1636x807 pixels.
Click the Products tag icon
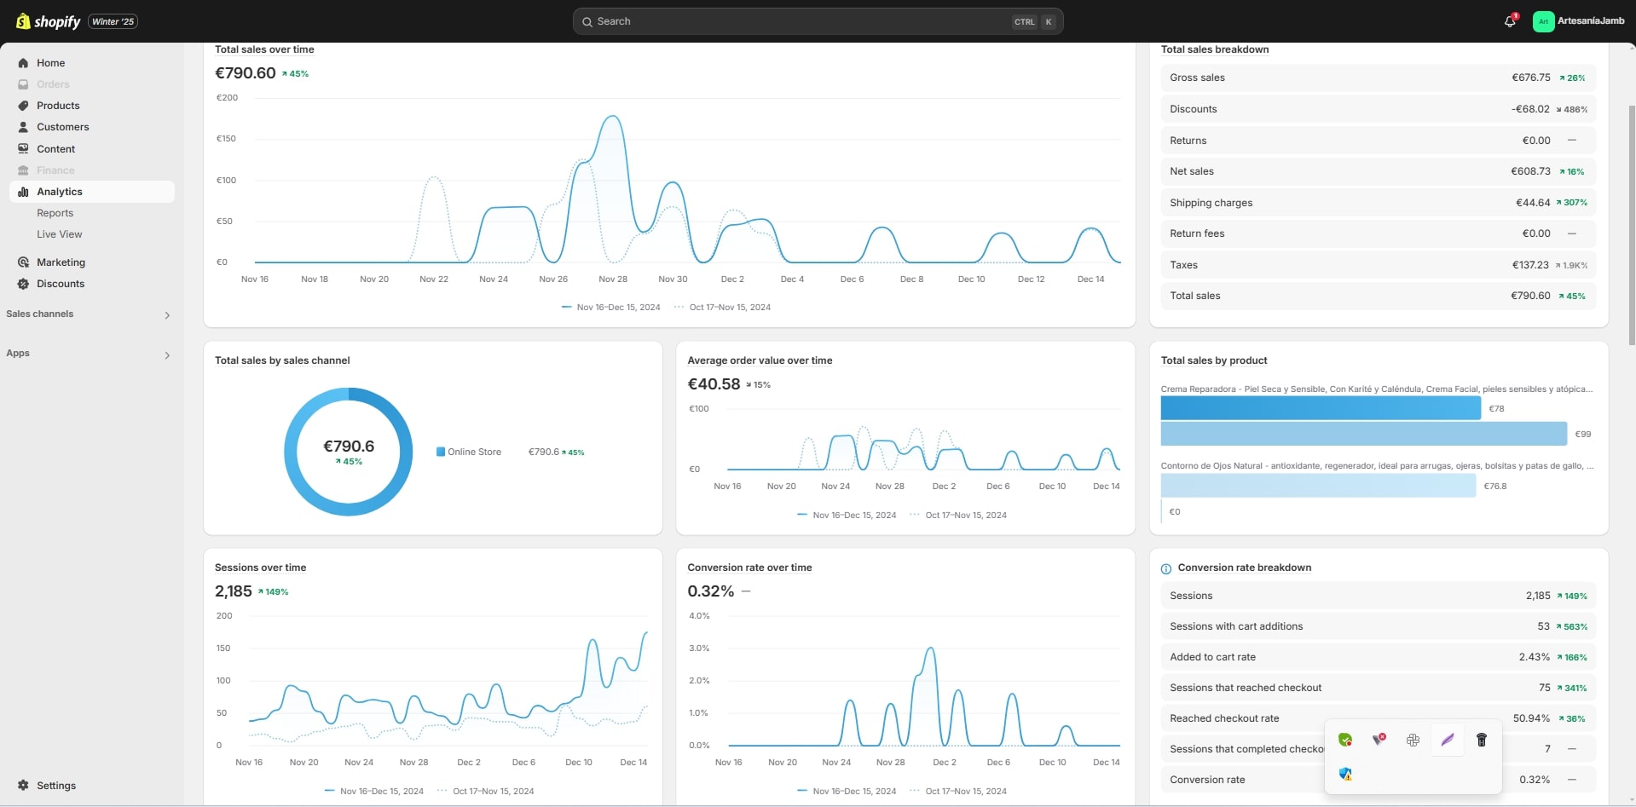[x=23, y=106]
